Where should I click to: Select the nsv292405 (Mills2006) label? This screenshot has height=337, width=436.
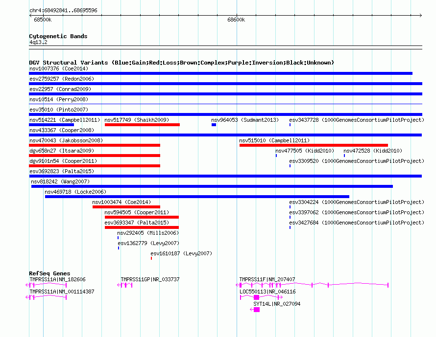pyautogui.click(x=148, y=233)
